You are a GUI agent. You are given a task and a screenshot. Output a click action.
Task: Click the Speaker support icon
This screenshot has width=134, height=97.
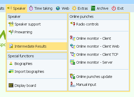pyautogui.click(x=11, y=24)
